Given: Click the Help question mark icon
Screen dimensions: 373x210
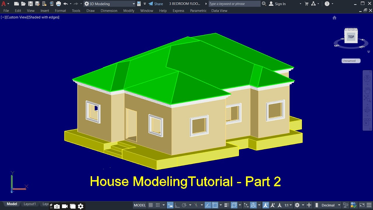Looking at the screenshot, I should pyautogui.click(x=327, y=4).
